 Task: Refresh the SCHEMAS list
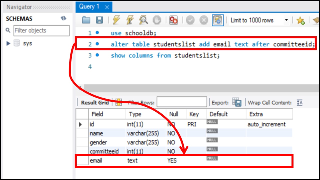(64, 18)
